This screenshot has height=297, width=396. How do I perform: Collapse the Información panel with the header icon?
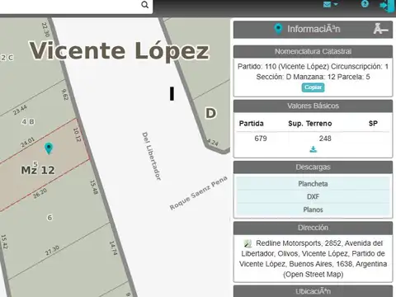pyautogui.click(x=380, y=29)
